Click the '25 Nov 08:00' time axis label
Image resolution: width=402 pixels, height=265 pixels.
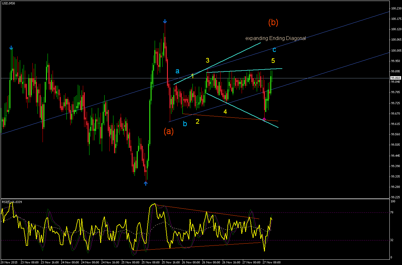pos(151,262)
